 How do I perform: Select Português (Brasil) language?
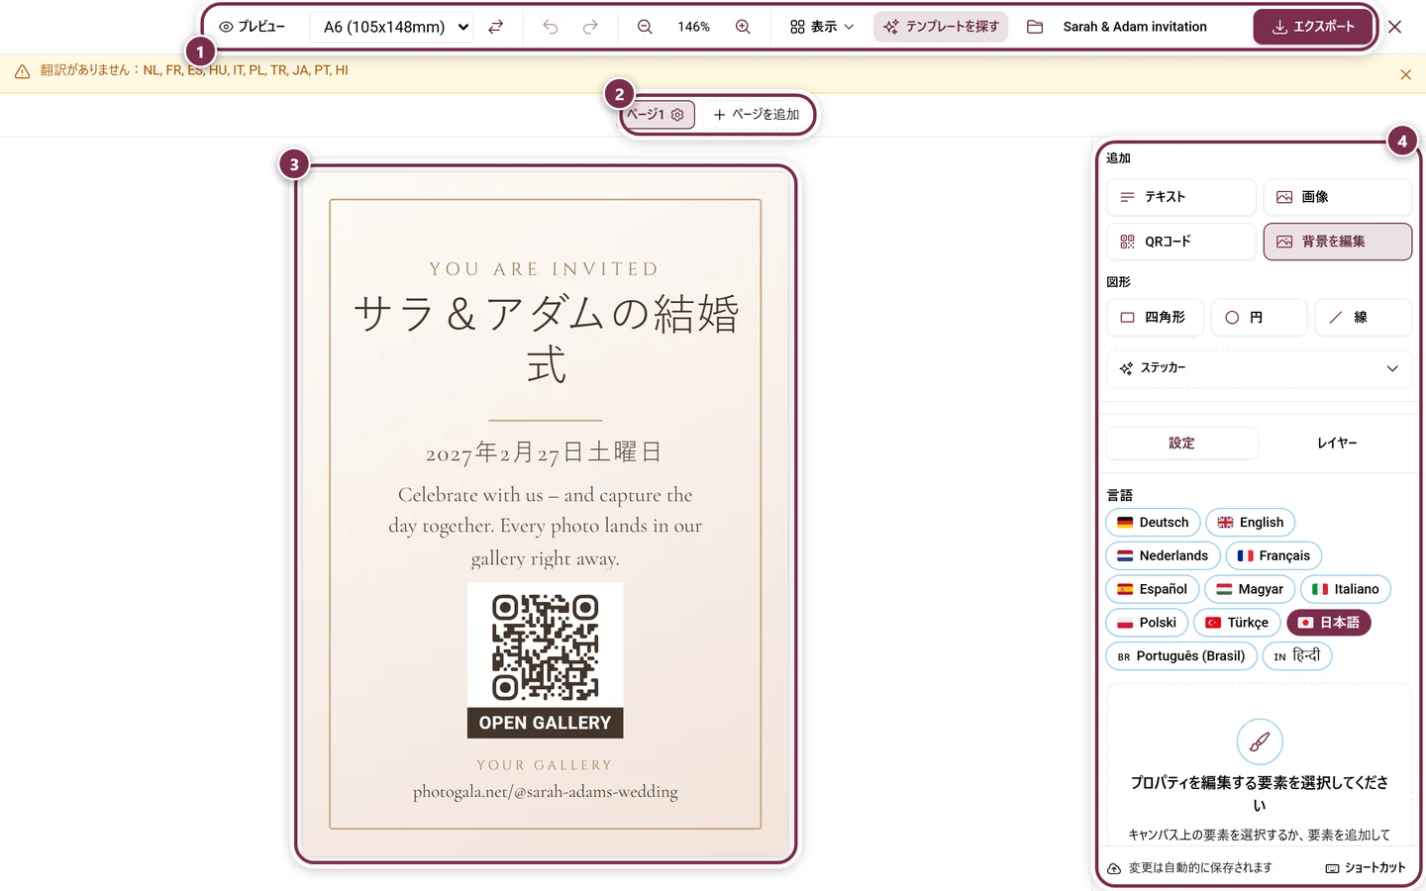(1181, 656)
